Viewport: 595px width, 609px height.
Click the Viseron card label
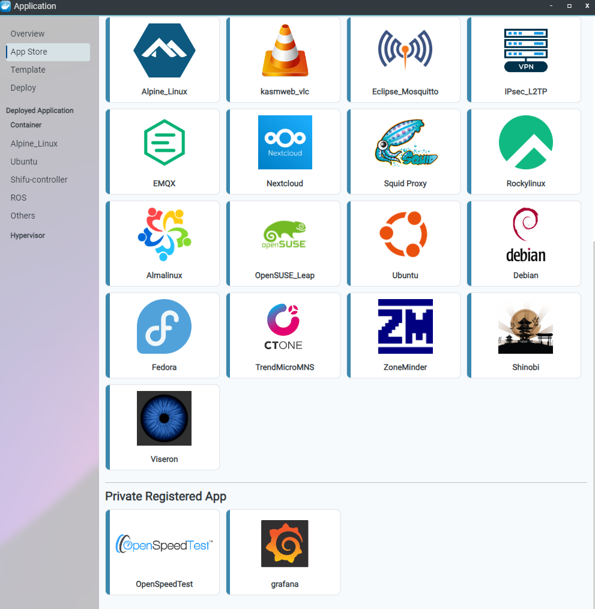[x=165, y=459]
